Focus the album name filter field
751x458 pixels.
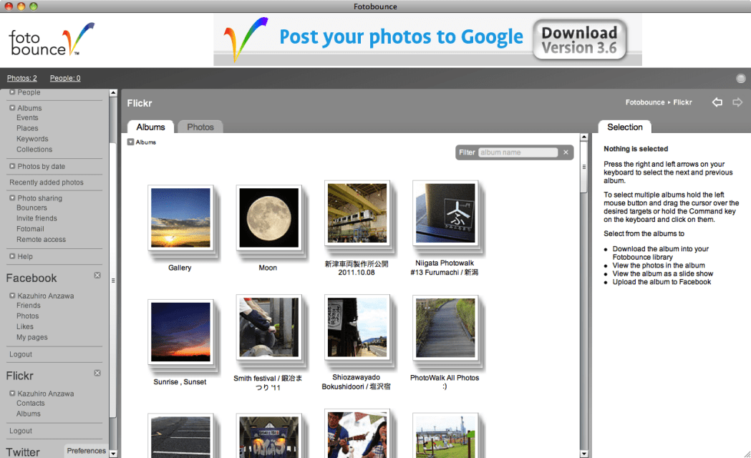point(518,152)
